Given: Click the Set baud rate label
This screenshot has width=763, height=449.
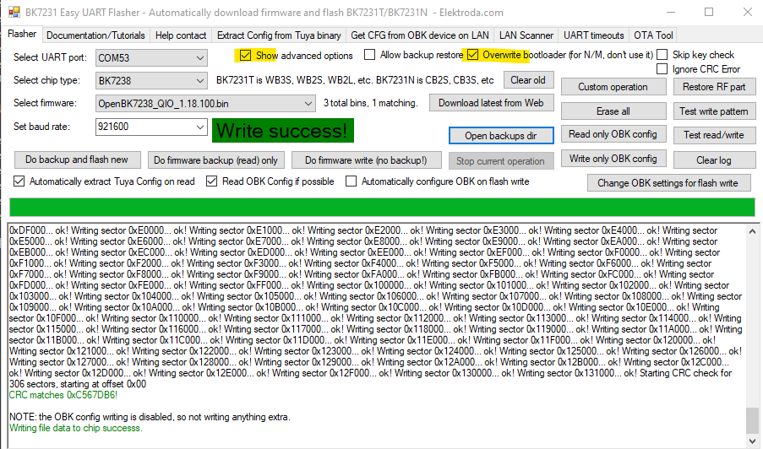Looking at the screenshot, I should coord(42,127).
